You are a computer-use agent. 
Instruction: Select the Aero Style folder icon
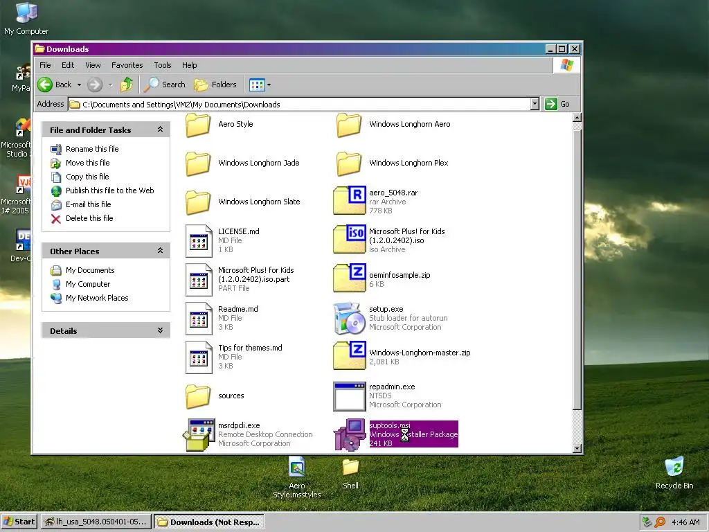[x=198, y=125]
